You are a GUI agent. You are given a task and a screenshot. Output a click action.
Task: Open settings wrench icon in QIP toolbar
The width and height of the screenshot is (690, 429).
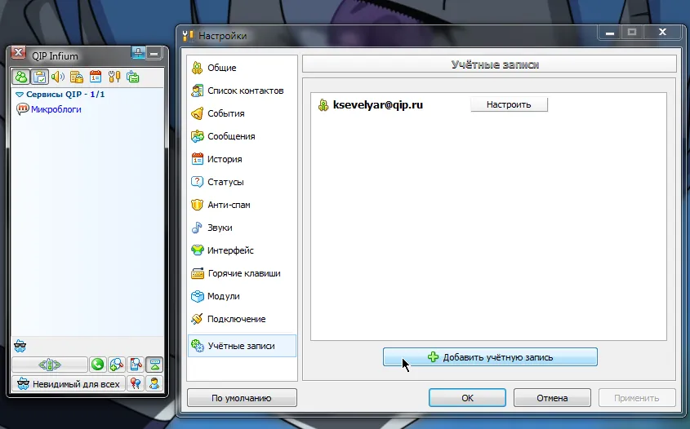pyautogui.click(x=114, y=77)
